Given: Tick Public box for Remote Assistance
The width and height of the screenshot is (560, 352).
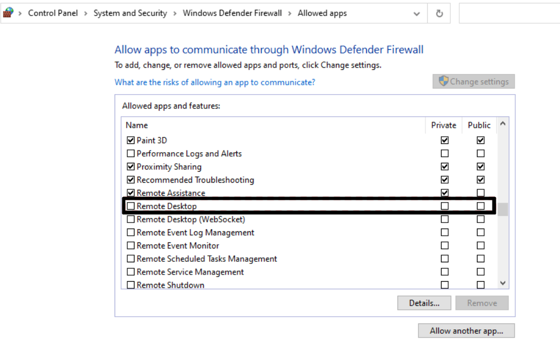Looking at the screenshot, I should point(480,193).
